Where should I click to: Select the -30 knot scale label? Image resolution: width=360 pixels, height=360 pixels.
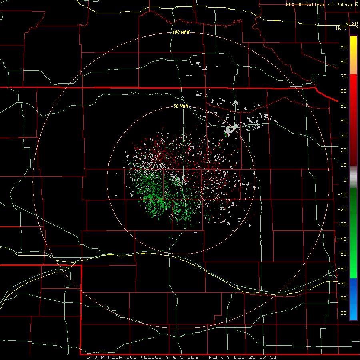342,224
